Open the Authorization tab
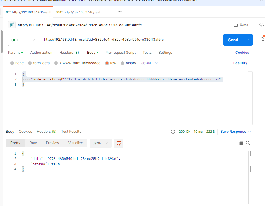This screenshot has width=265, height=206. click(x=41, y=53)
